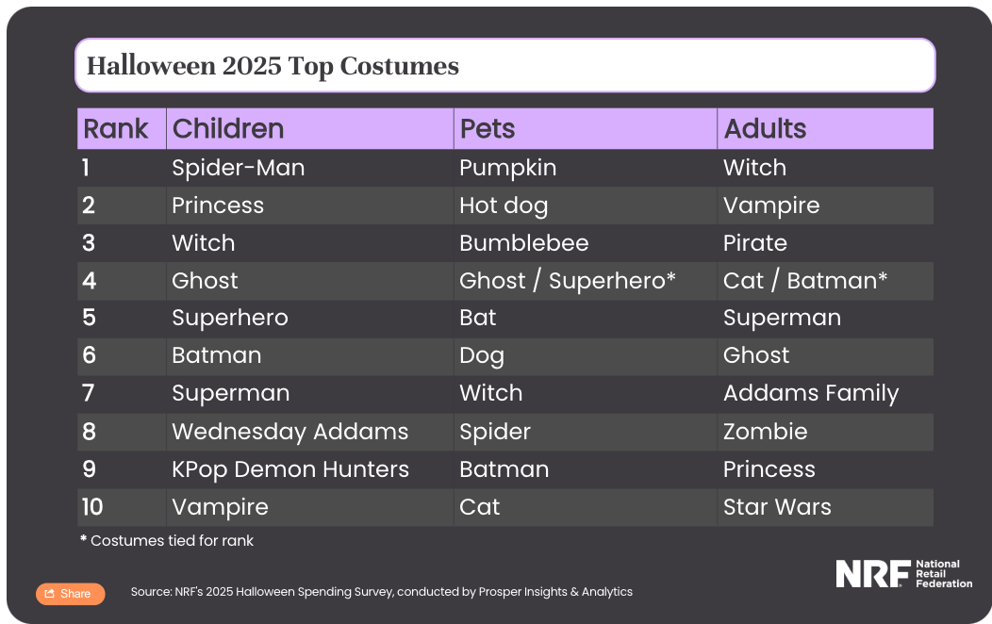This screenshot has width=992, height=624.
Task: Click the Pumpkin cell in Pets
Action: tap(507, 168)
